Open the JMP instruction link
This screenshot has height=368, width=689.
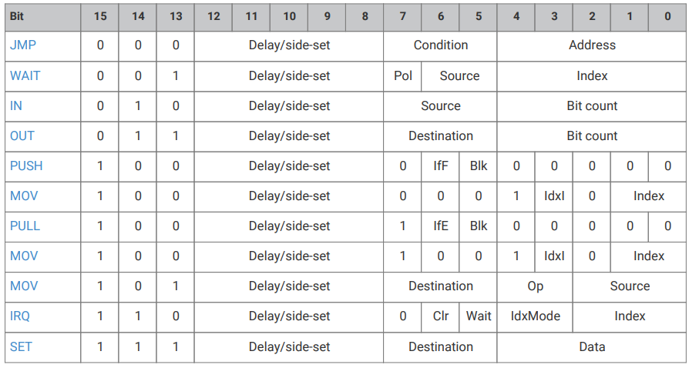point(23,45)
